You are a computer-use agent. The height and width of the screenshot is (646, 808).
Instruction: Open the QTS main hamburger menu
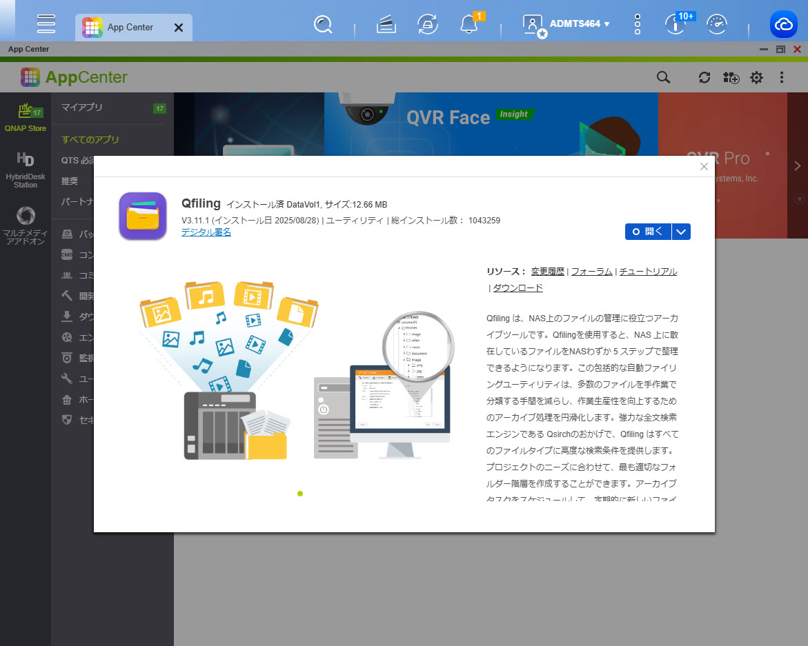click(46, 24)
